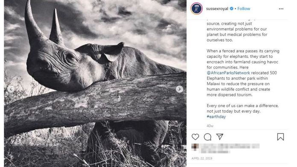Image resolution: width=297 pixels, height=167 pixels.
Task: Click the APRIL 22, 2019 post date
Action: tap(202, 158)
